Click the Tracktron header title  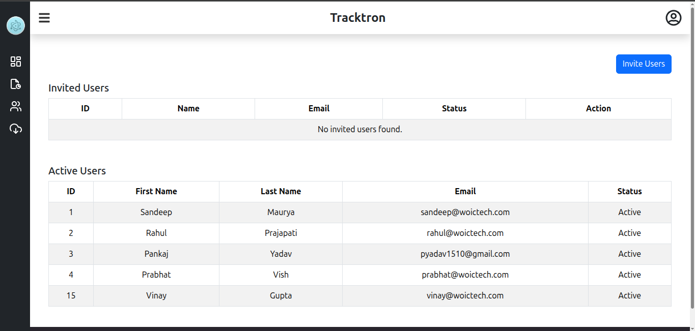[357, 18]
